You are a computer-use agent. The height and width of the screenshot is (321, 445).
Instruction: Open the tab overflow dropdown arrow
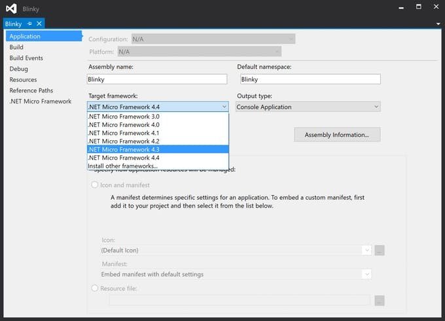(x=438, y=24)
